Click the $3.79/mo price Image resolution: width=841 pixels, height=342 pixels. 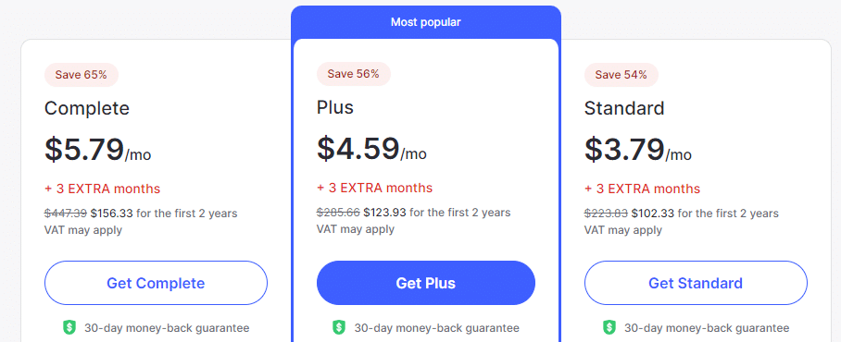click(638, 150)
